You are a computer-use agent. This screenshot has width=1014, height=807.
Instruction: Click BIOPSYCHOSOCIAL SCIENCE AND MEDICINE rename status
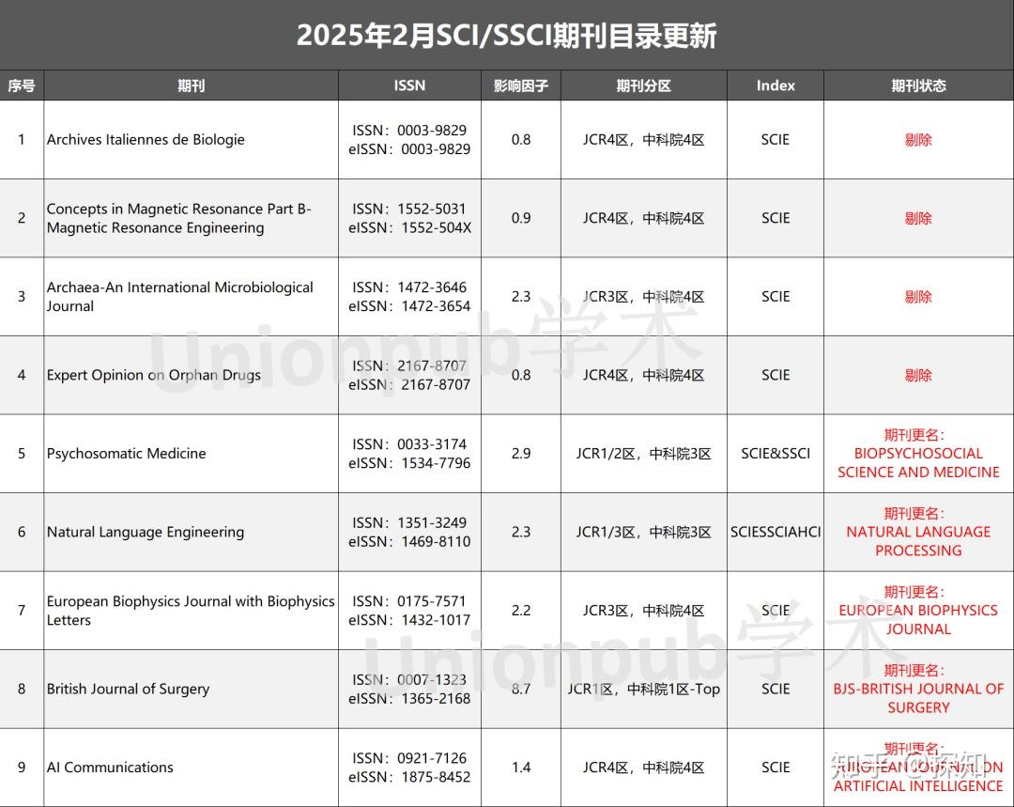click(918, 454)
